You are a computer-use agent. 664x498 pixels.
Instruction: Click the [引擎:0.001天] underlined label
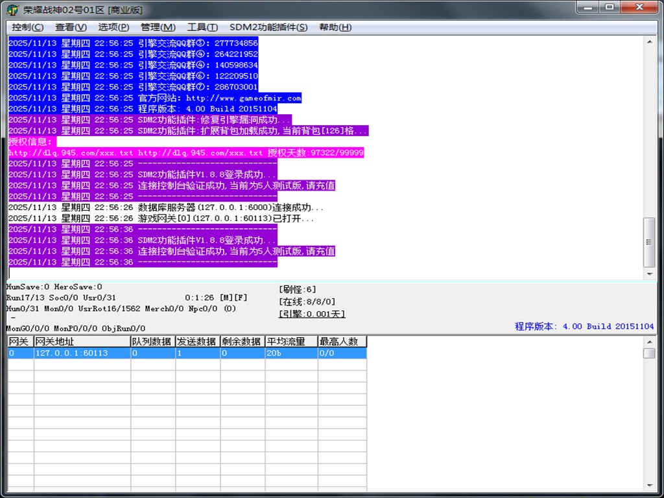[x=312, y=314]
